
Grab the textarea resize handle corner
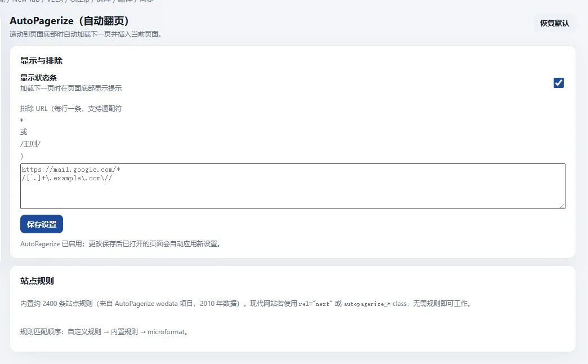(563, 206)
